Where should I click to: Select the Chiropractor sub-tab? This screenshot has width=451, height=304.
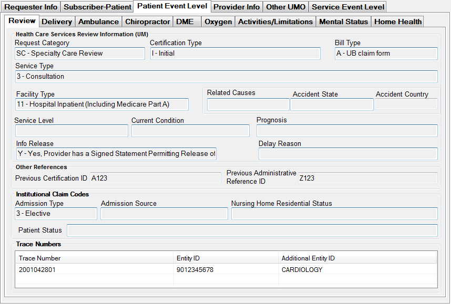(147, 22)
